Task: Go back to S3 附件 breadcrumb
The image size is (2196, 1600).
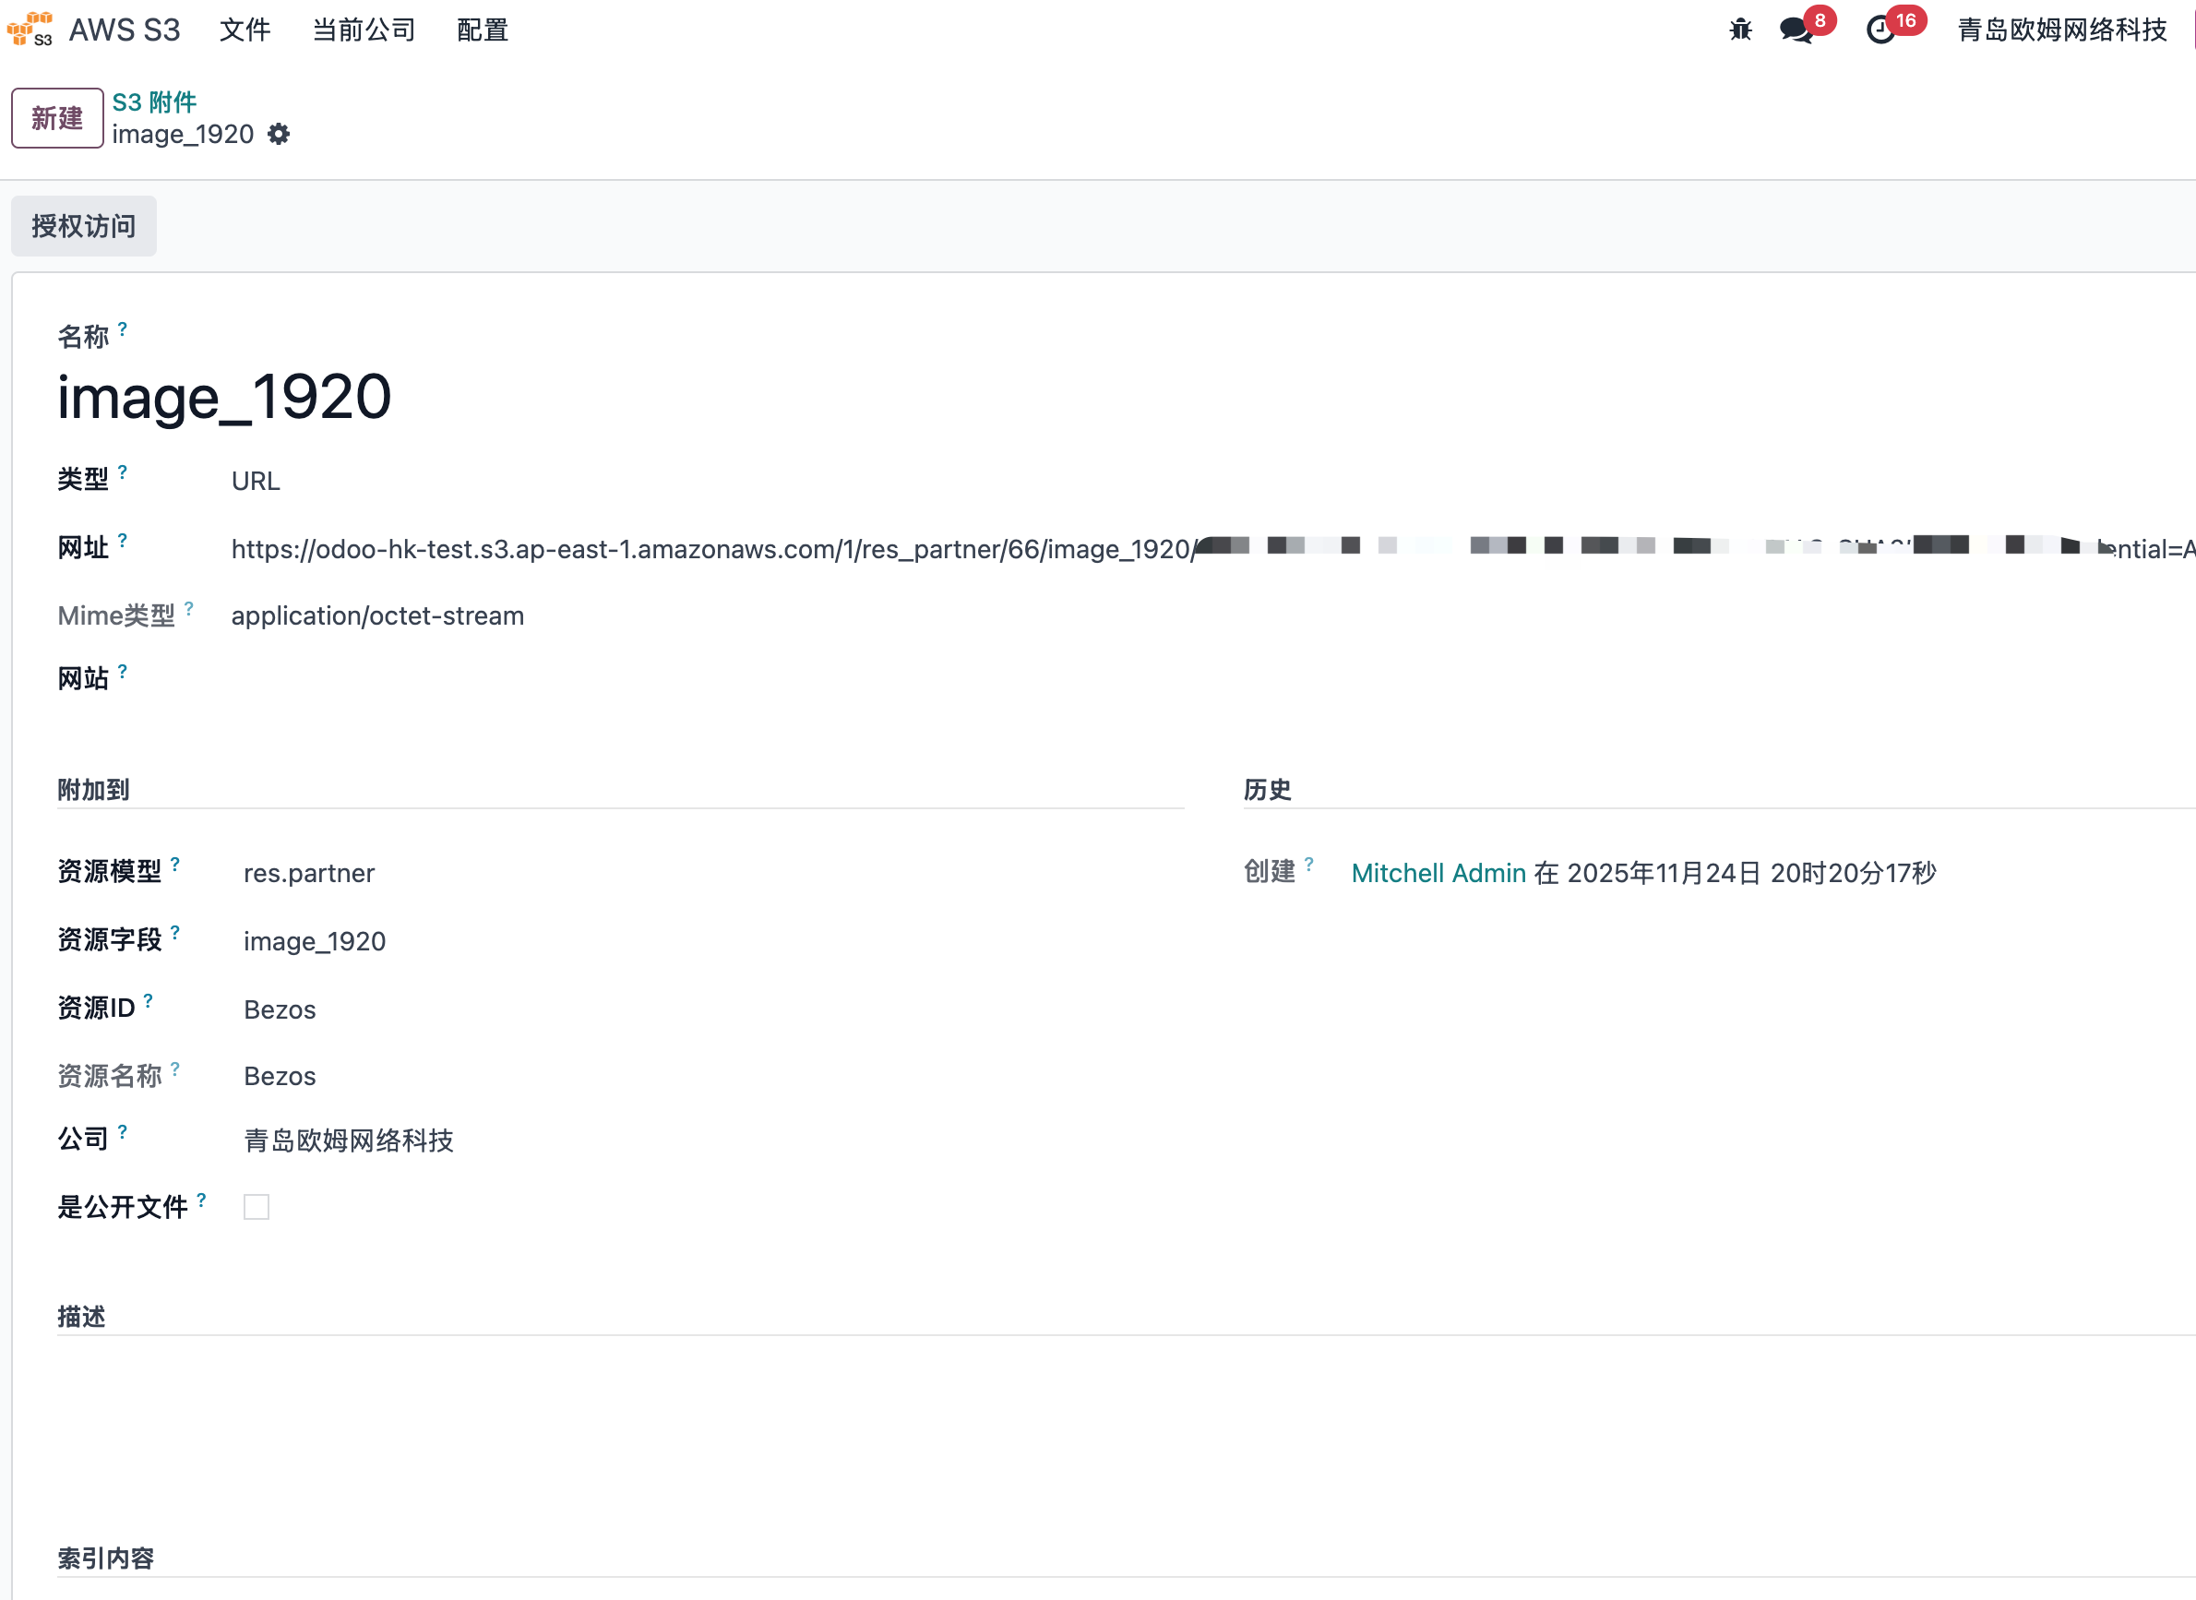Action: [154, 101]
